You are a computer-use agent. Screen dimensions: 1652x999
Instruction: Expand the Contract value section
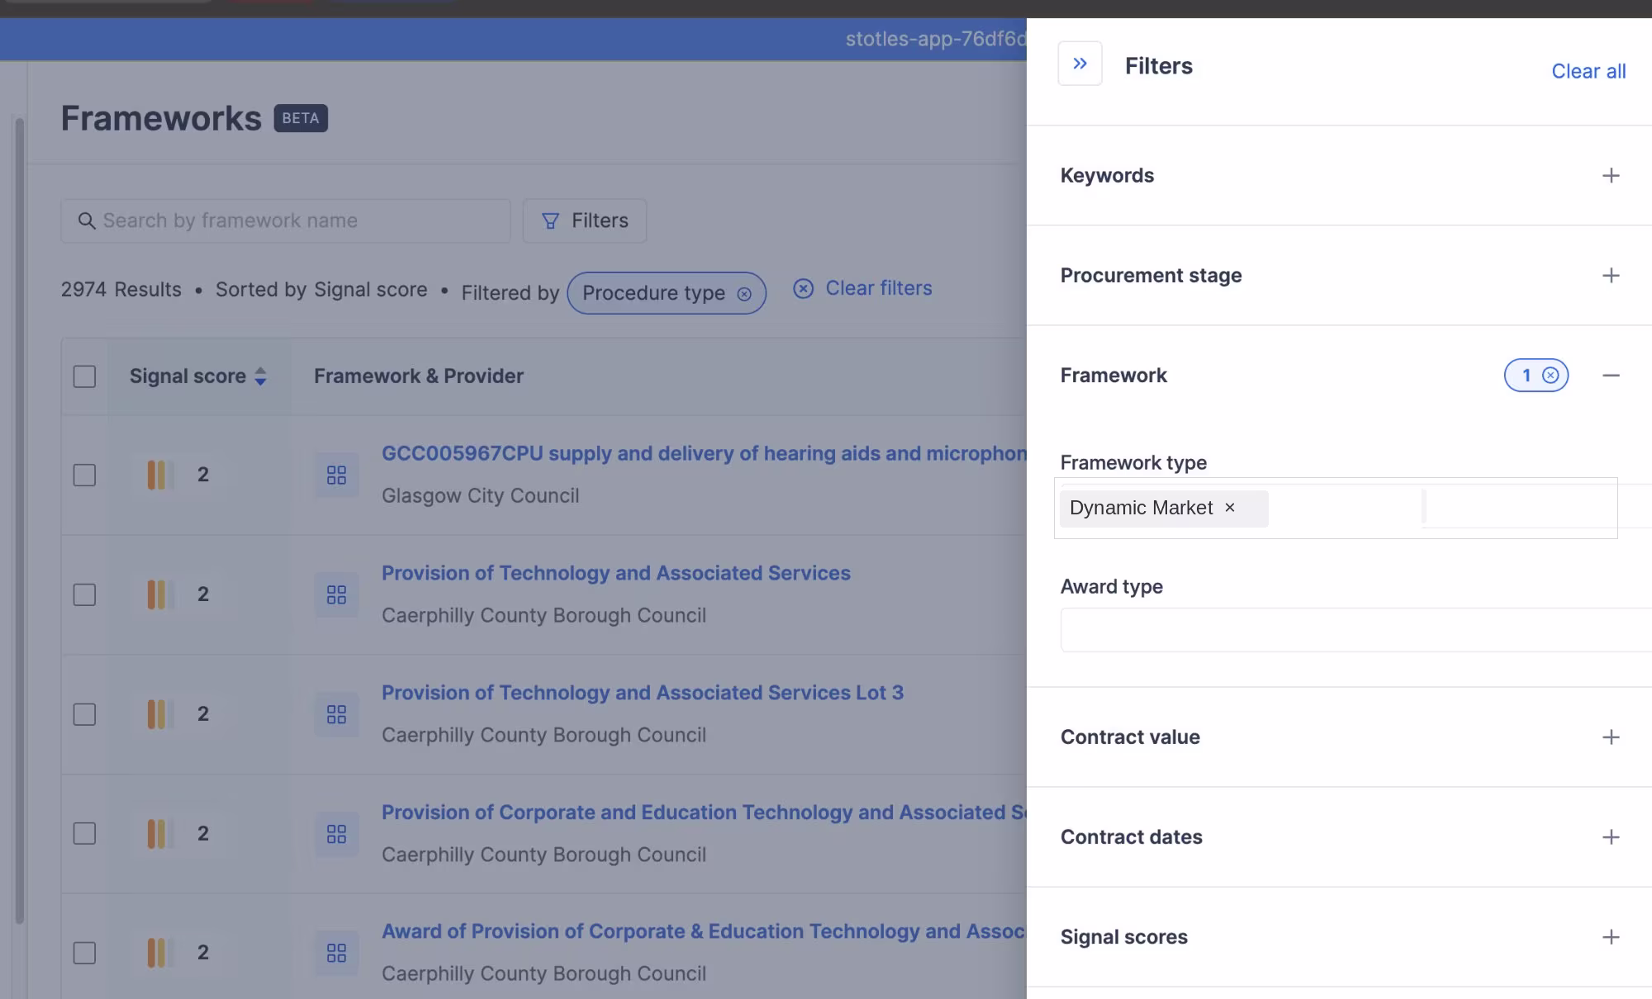[1610, 736]
